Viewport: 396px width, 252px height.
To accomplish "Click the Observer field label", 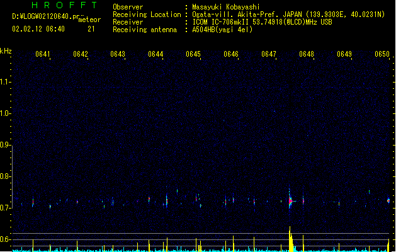I will [128, 7].
